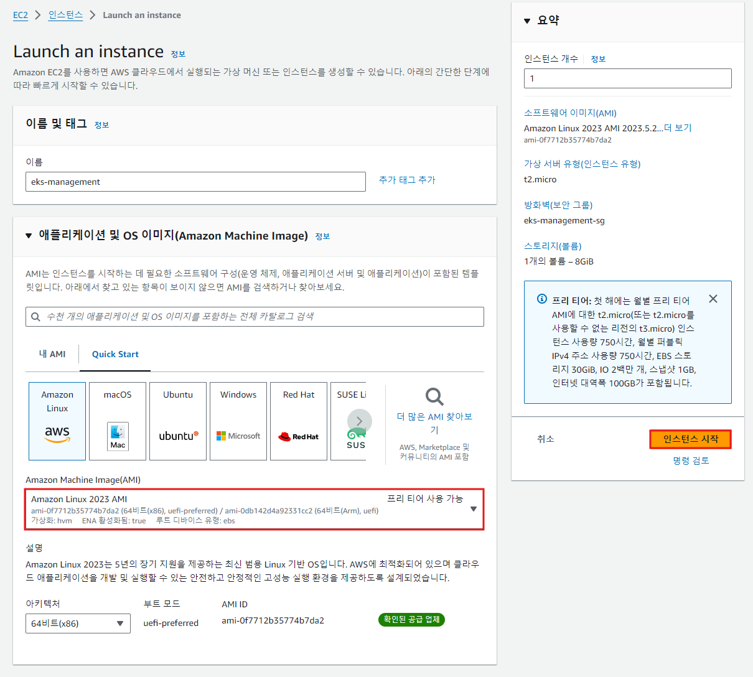This screenshot has width=753, height=677.
Task: Click the 확인된 공급 업체 badge
Action: 411,620
